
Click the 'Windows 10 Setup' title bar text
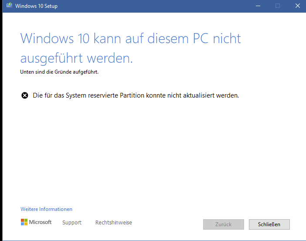tap(36, 6)
